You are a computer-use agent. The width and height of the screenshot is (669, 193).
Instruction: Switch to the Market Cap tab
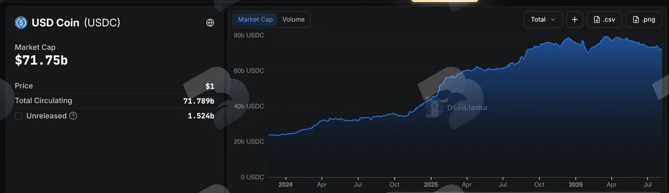255,20
